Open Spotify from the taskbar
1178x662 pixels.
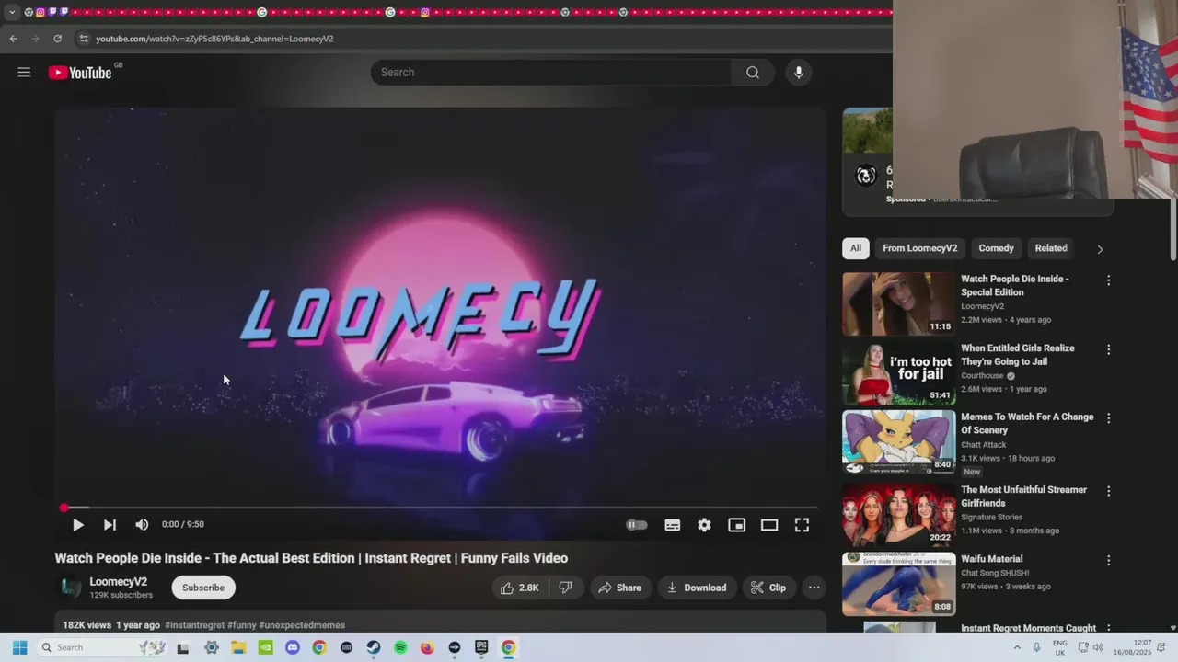(400, 647)
